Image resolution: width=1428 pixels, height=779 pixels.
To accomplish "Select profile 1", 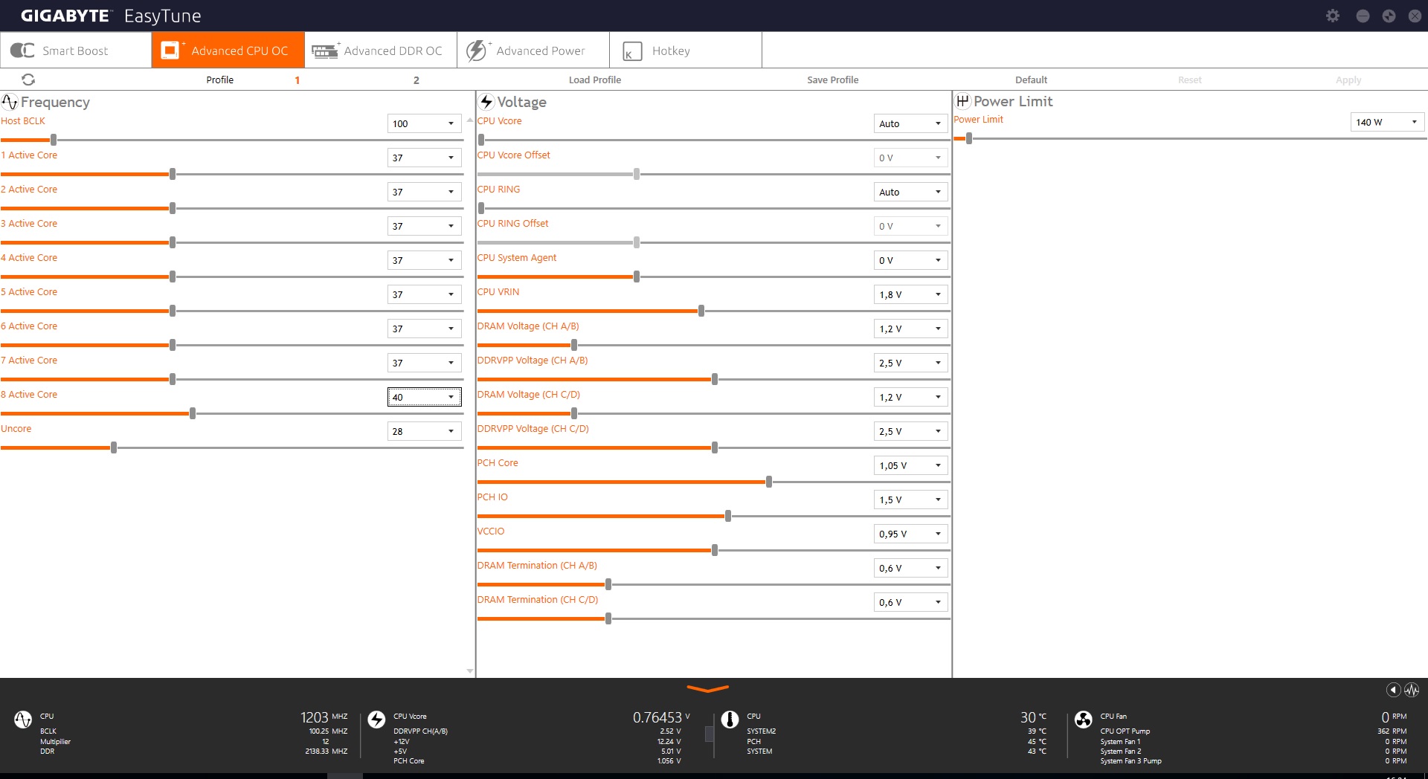I will point(297,80).
